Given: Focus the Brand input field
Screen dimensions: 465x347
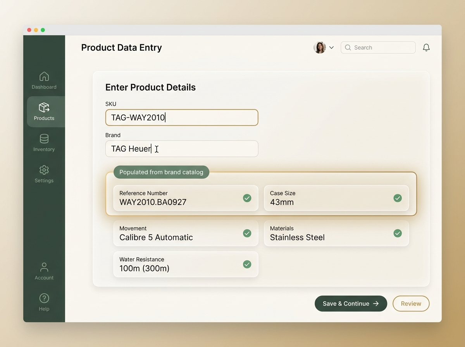Looking at the screenshot, I should point(182,149).
